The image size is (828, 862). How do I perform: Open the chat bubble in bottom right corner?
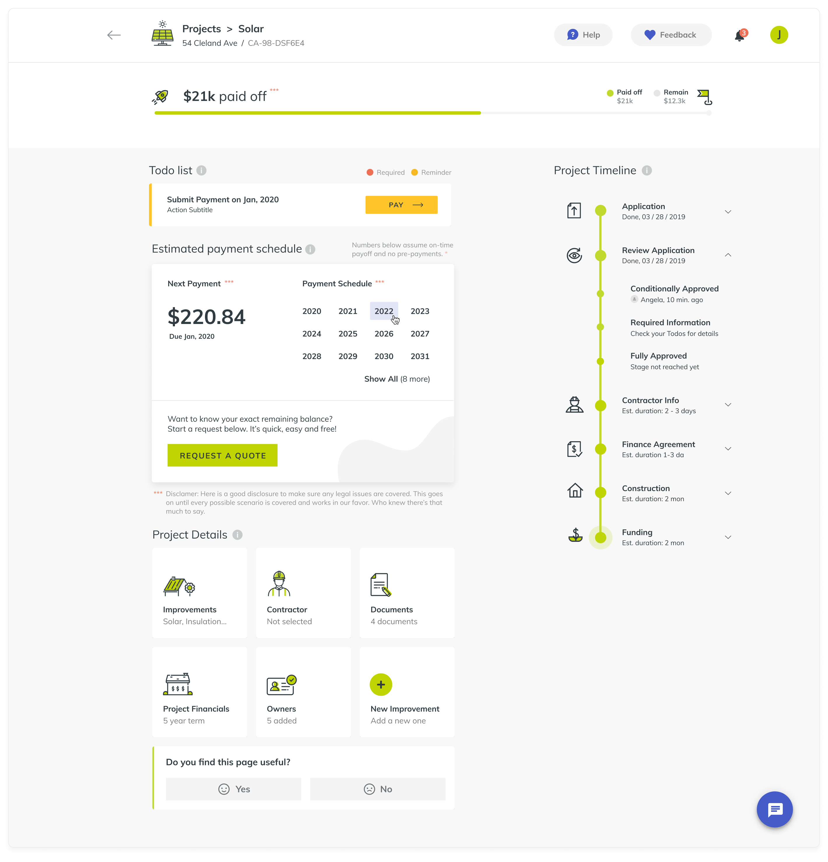click(x=775, y=809)
